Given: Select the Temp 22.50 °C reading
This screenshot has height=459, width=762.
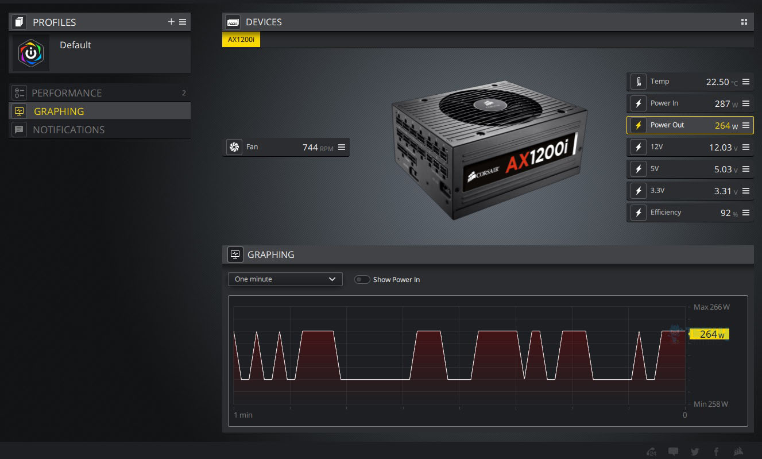Looking at the screenshot, I should 722,82.
